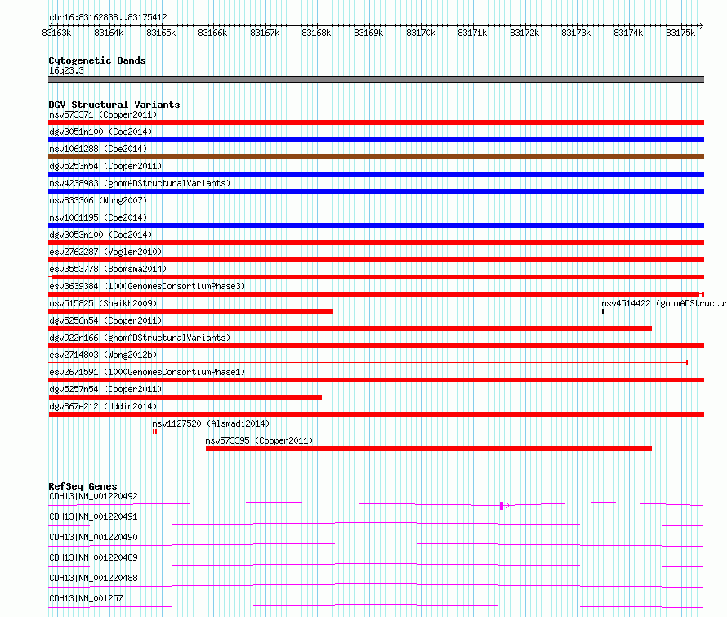Click the 83169k ruler tick label
The width and height of the screenshot is (727, 617).
pos(368,33)
